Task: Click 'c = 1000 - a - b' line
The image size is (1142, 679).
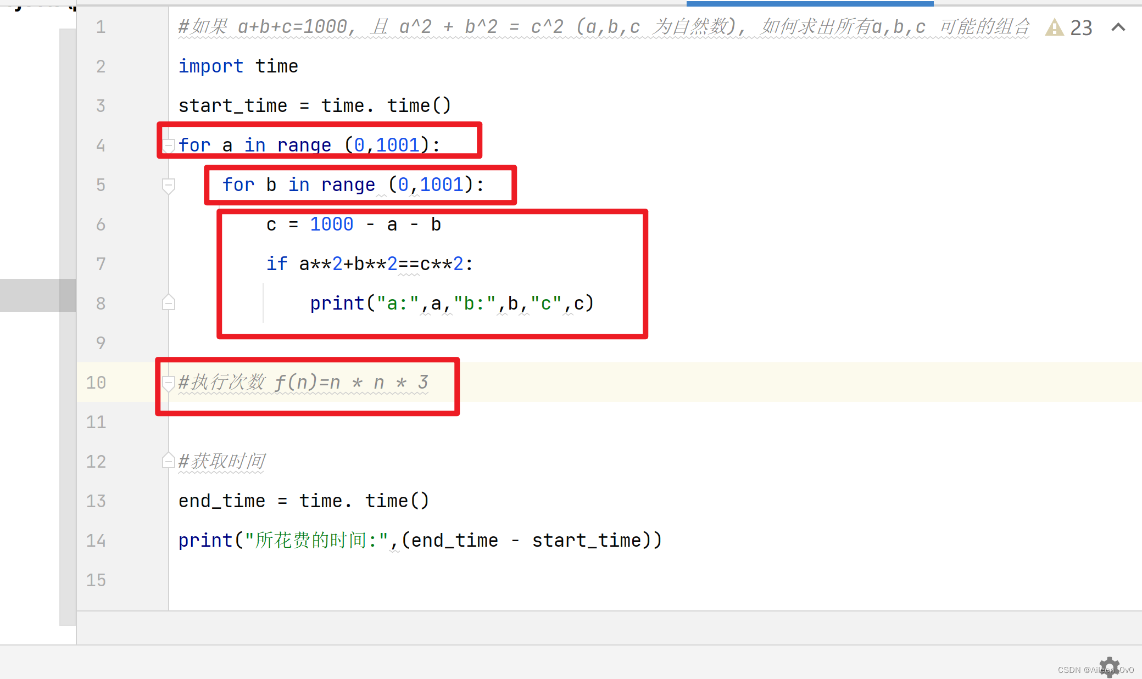Action: pyautogui.click(x=354, y=225)
